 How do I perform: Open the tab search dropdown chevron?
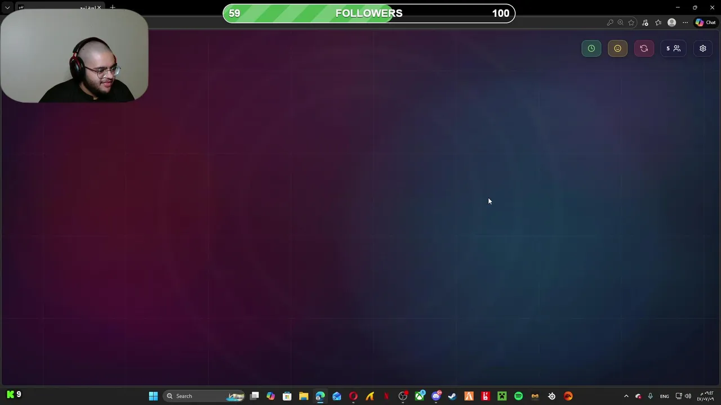pos(7,7)
